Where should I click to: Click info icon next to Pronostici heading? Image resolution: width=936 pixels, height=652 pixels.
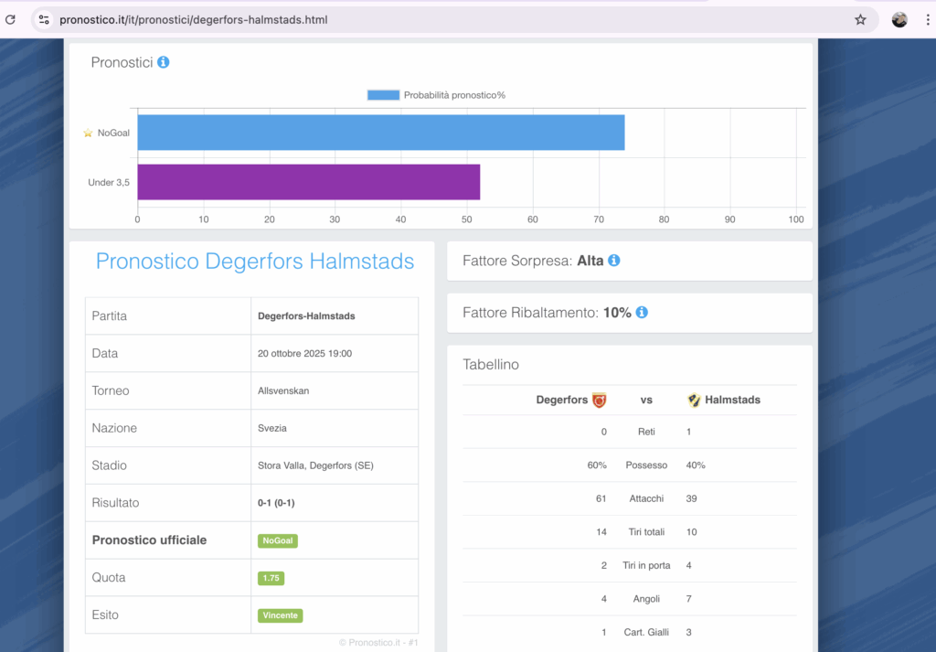click(x=163, y=62)
